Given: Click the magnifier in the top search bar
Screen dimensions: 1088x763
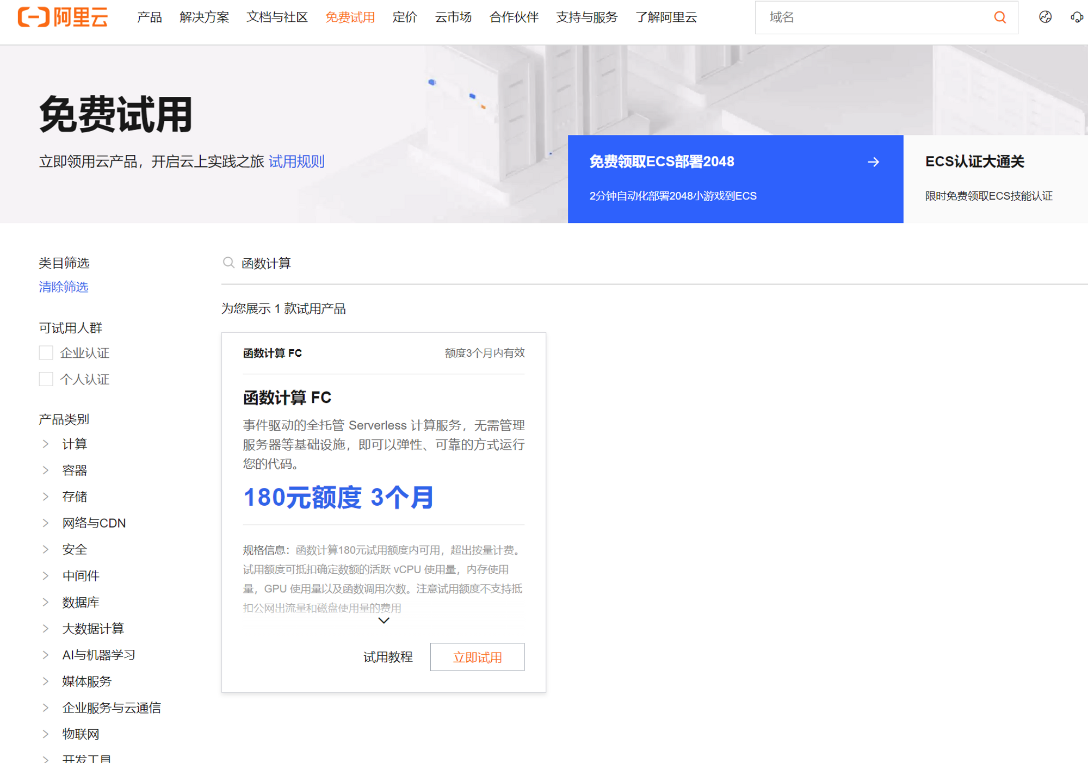Looking at the screenshot, I should 1000,17.
